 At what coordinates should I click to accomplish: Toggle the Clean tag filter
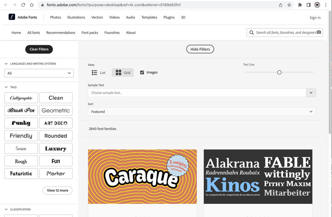point(56,98)
